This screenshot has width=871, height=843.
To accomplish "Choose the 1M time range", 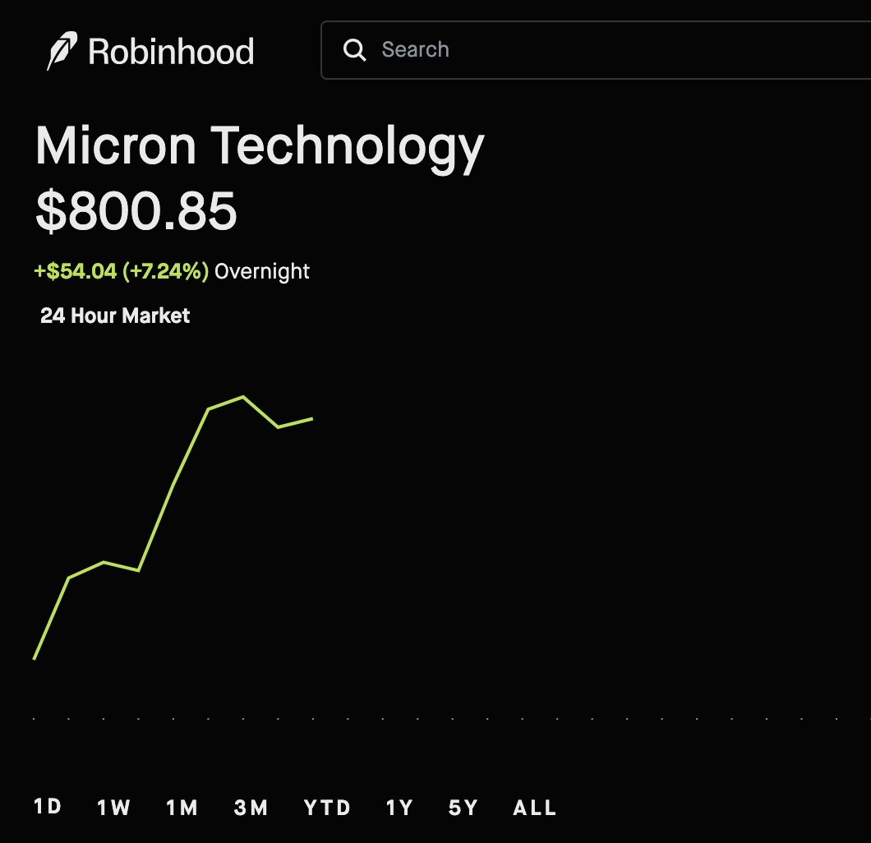I will tap(182, 808).
